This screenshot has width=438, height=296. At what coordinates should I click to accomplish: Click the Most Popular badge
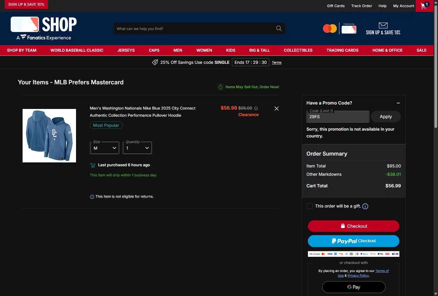[x=106, y=126]
